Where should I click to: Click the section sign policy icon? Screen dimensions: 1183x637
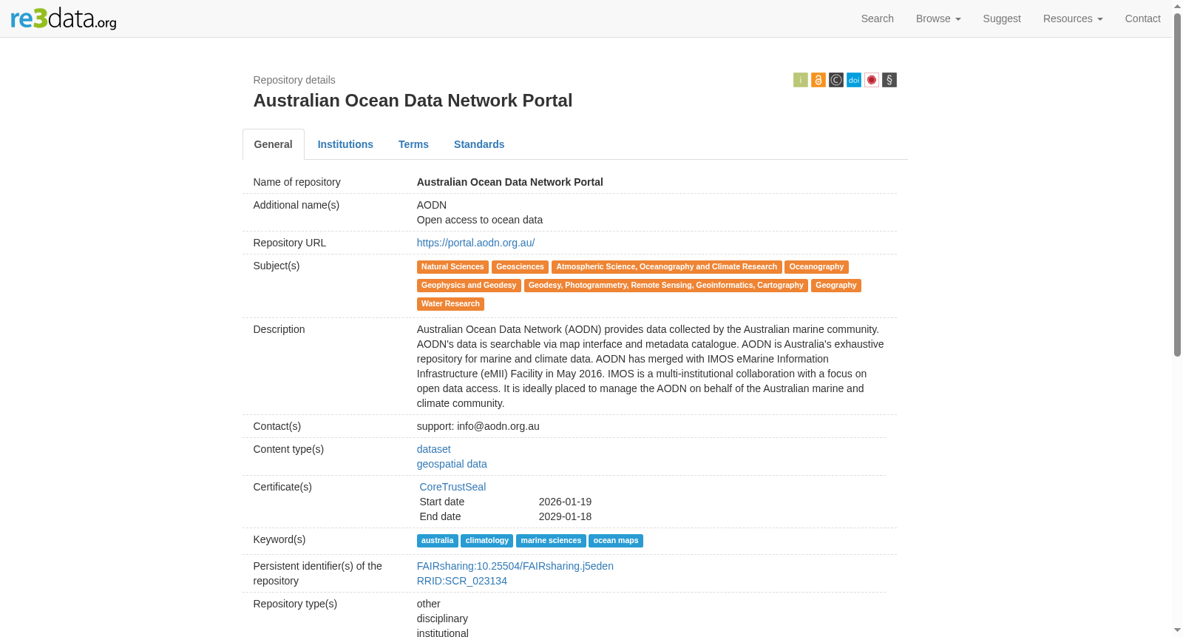[889, 80]
